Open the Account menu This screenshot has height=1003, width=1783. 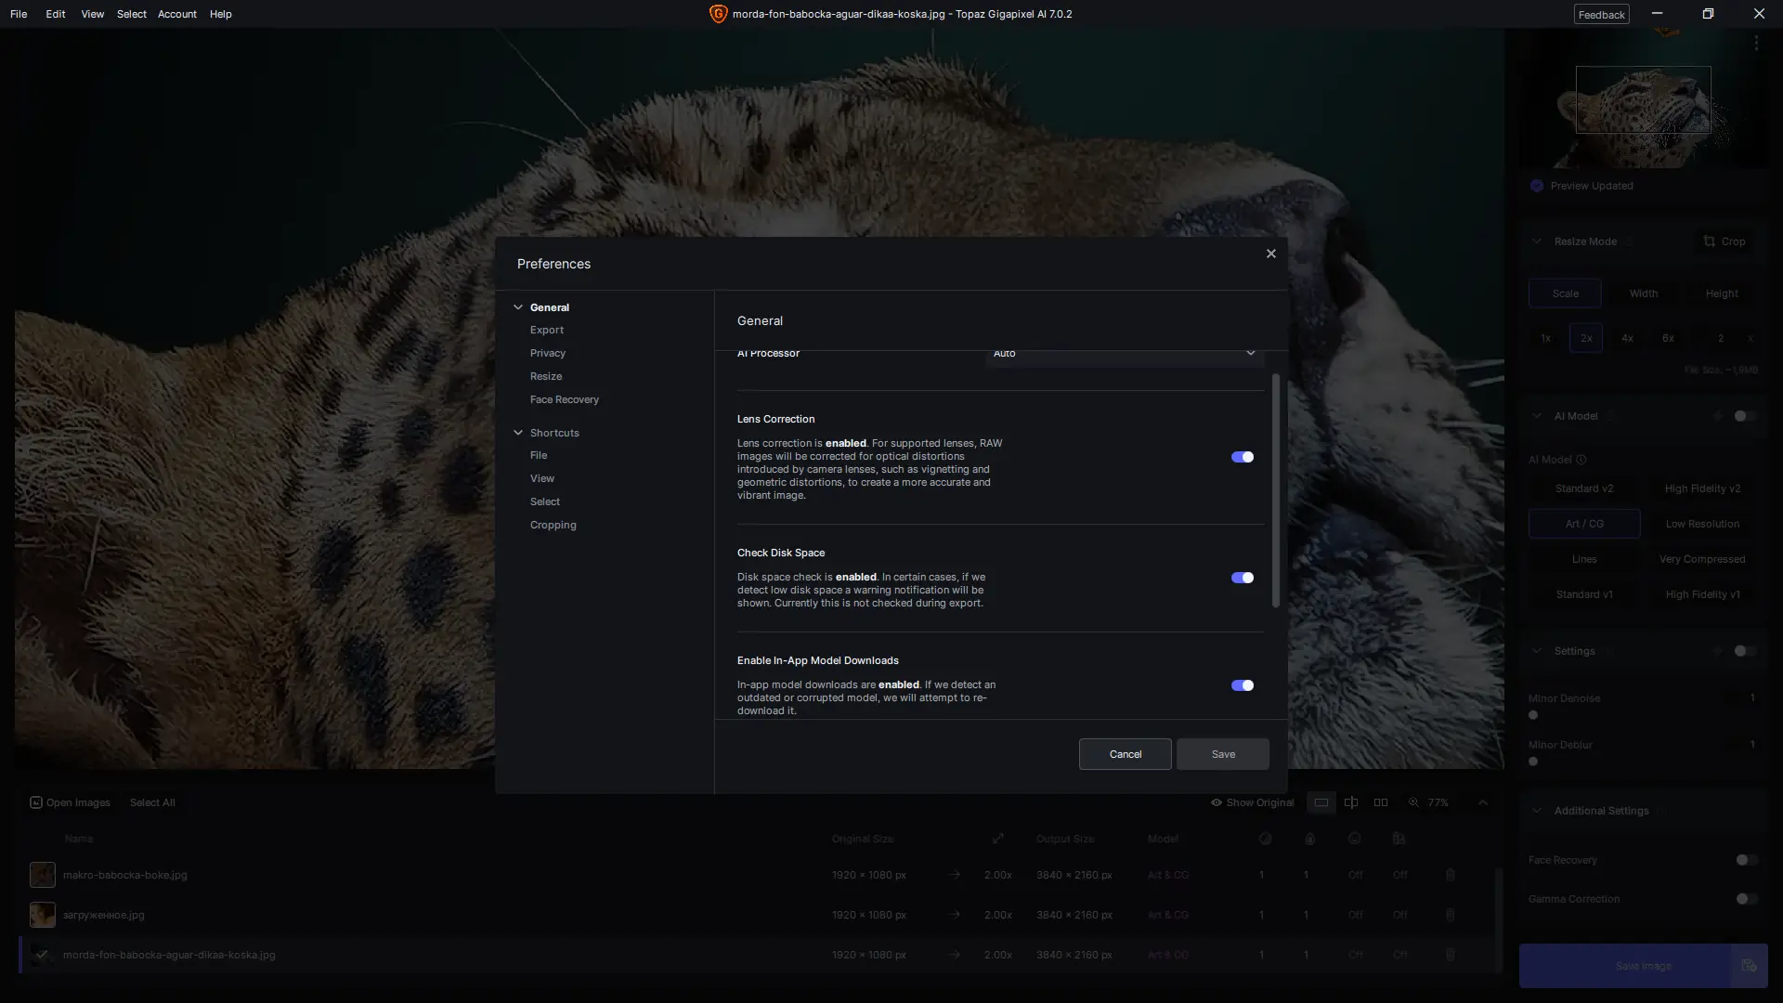click(176, 14)
